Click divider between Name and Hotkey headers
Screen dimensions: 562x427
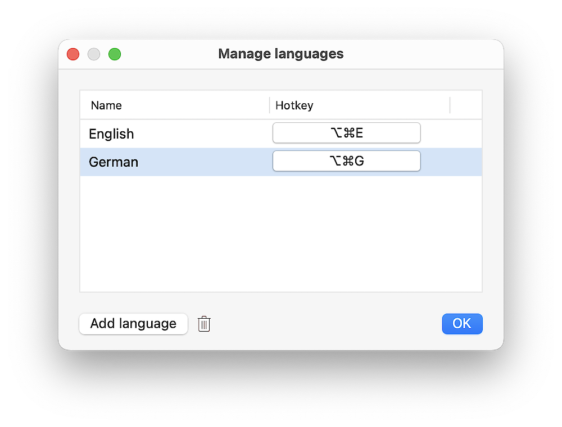coord(270,105)
